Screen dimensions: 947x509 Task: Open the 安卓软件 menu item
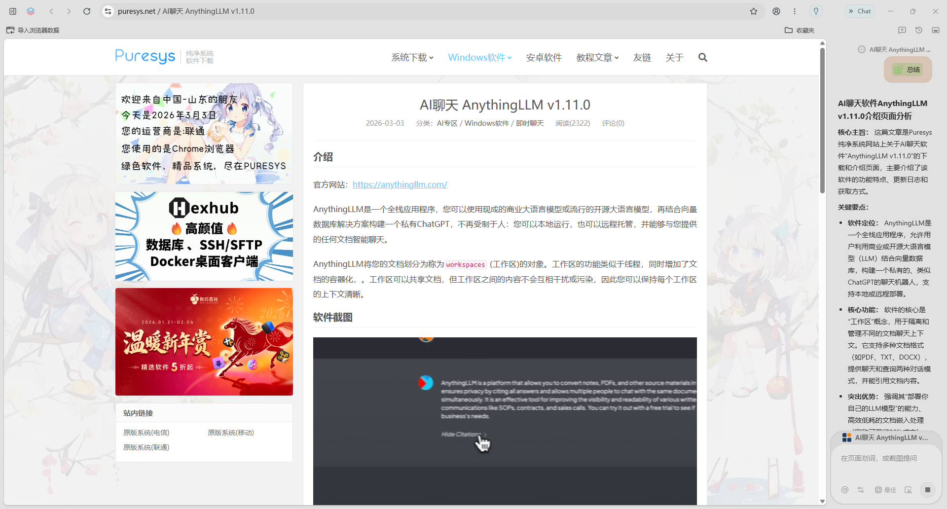544,57
